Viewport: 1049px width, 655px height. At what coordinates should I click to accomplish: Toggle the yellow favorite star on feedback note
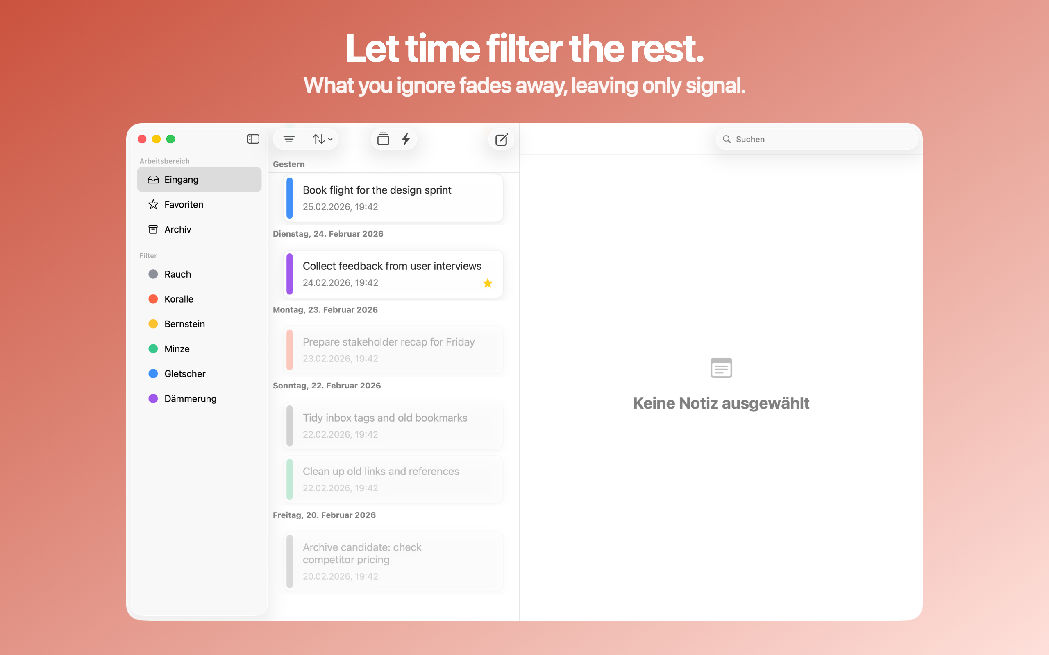coord(488,283)
